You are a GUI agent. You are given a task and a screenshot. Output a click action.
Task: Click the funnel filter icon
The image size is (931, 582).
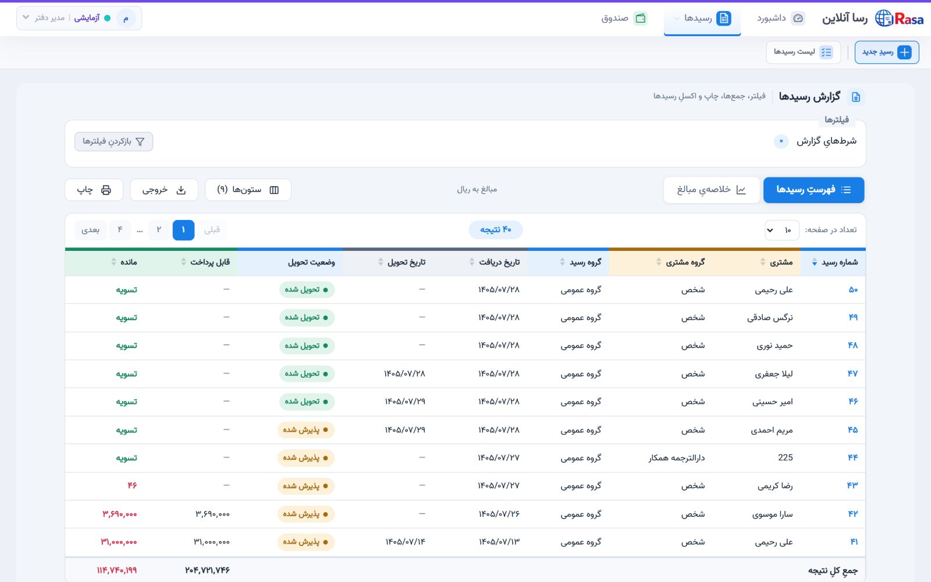click(140, 141)
